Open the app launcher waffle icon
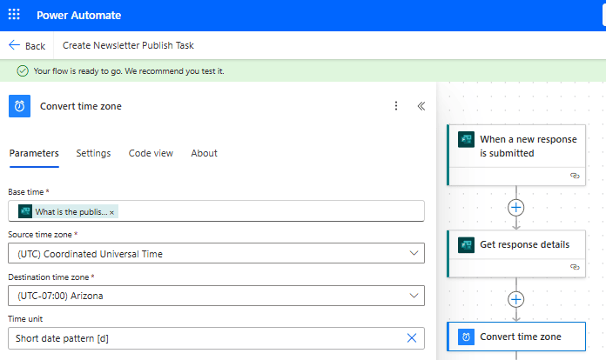This screenshot has height=360, width=606. tap(14, 15)
